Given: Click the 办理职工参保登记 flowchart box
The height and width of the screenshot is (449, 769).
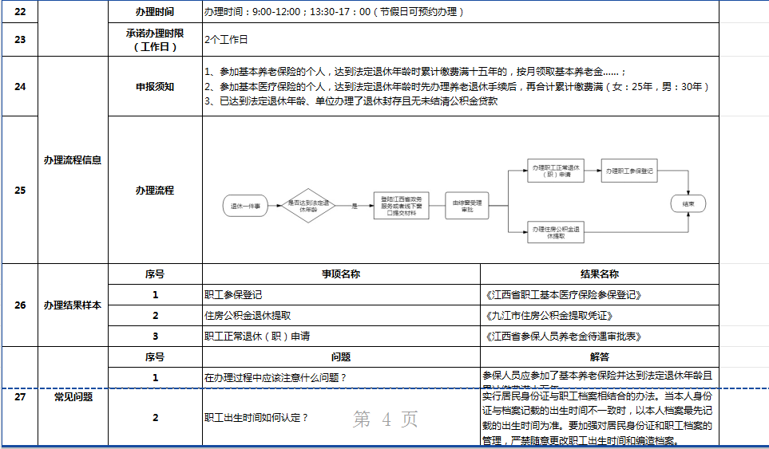Looking at the screenshot, I should pyautogui.click(x=629, y=171).
